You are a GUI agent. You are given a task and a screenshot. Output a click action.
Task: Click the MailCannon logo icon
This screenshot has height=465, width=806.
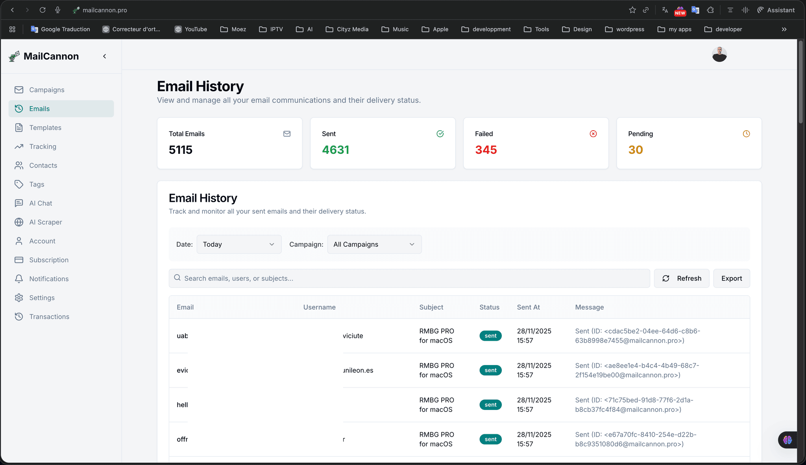pyautogui.click(x=14, y=56)
